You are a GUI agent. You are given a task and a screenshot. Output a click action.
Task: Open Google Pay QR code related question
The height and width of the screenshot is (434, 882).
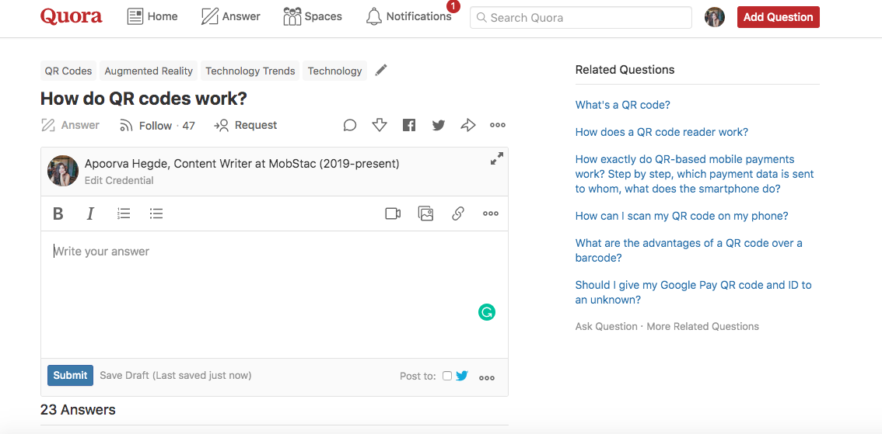tap(694, 292)
